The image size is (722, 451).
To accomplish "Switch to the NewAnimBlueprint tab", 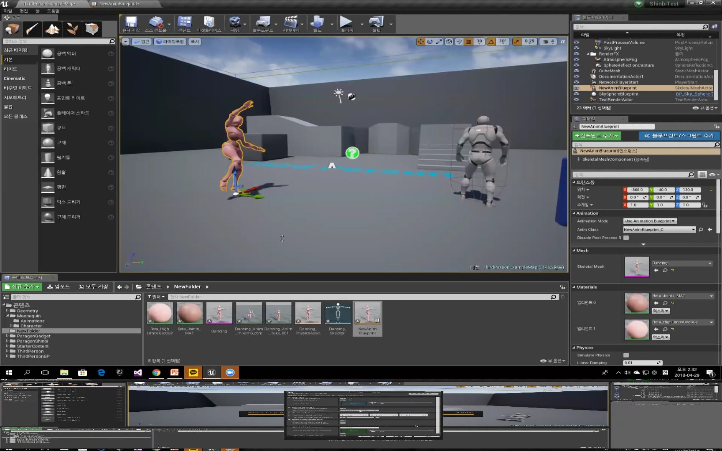I will coord(119,4).
